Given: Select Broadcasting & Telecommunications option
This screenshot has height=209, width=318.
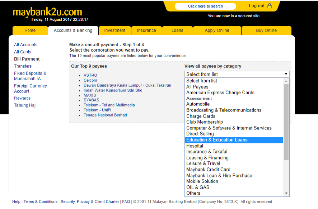Looking at the screenshot, I should 234,110.
